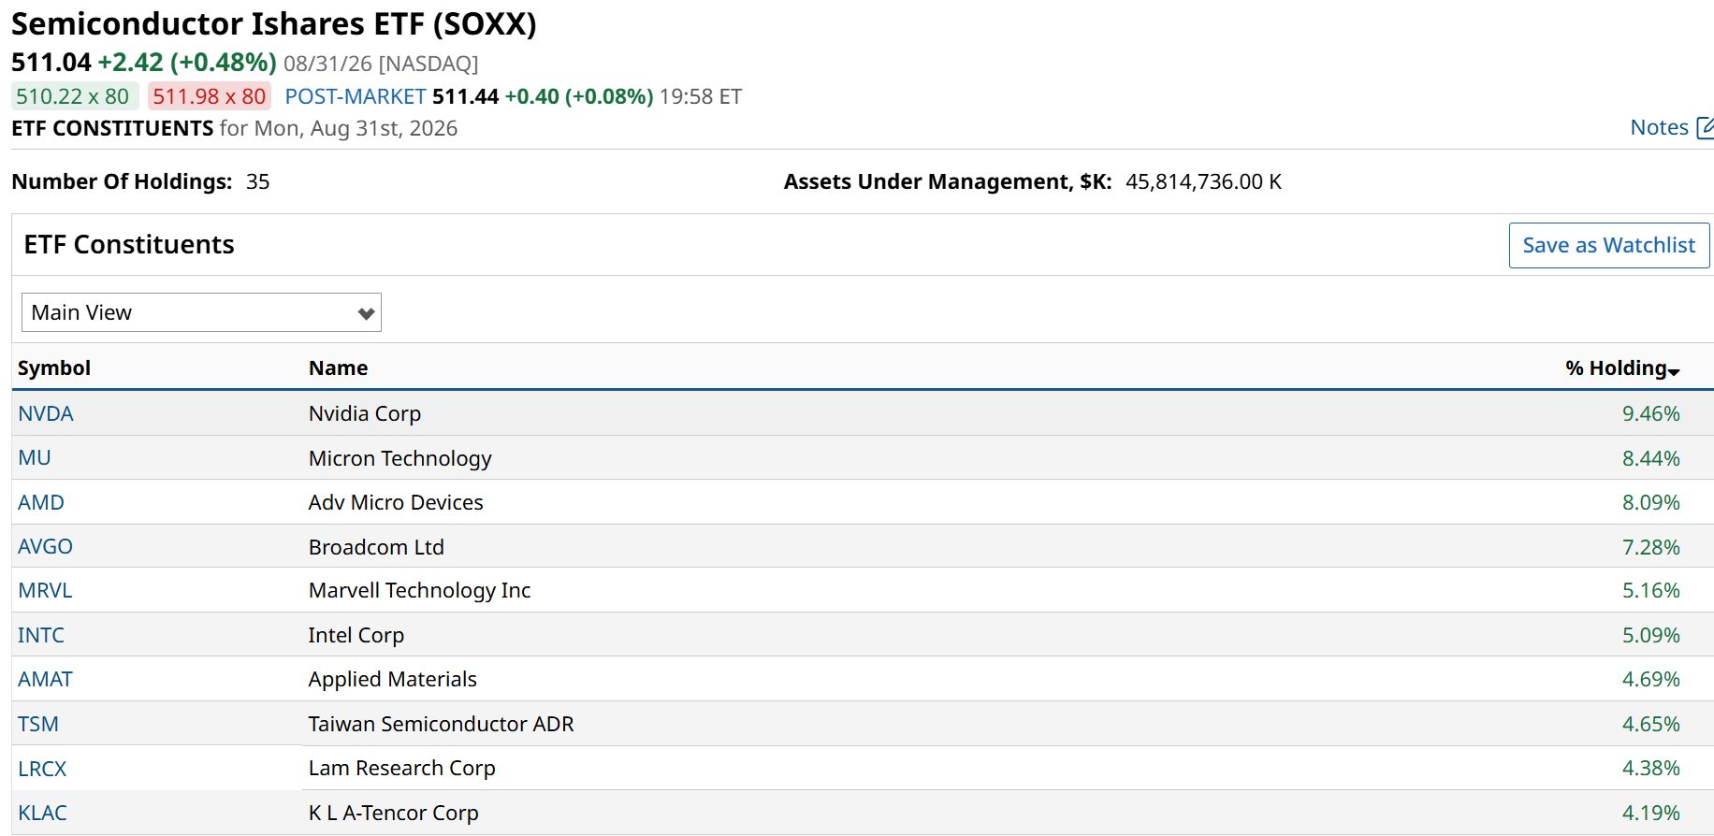This screenshot has width=1714, height=836.
Task: Click the POST-MARKET label
Action: (x=356, y=96)
